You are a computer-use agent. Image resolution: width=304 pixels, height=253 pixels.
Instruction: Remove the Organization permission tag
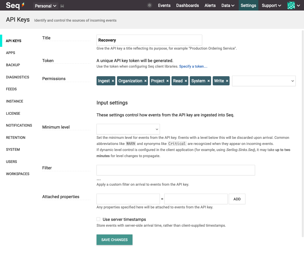145,81
